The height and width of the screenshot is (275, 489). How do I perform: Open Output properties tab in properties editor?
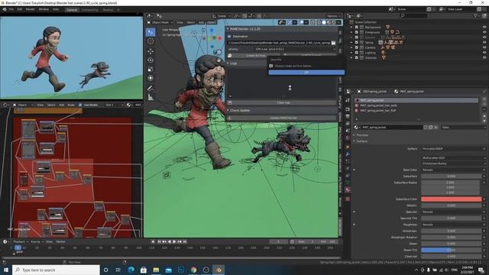point(348,116)
